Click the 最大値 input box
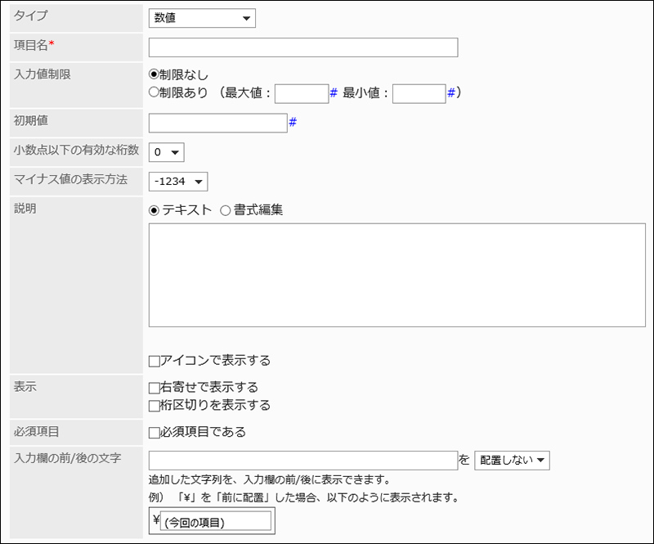Viewport: 654px width, 544px height. (301, 94)
